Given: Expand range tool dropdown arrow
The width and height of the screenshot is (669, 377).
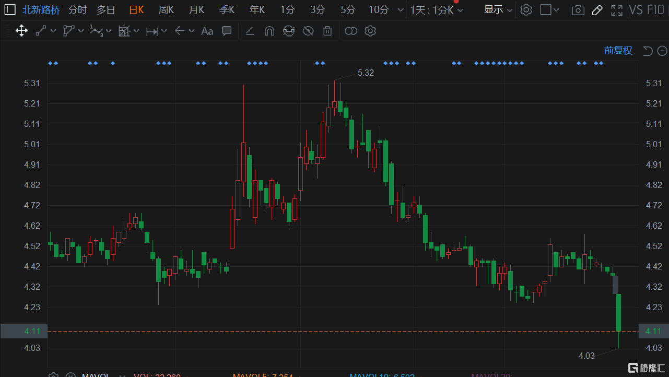Looking at the screenshot, I should tap(164, 31).
